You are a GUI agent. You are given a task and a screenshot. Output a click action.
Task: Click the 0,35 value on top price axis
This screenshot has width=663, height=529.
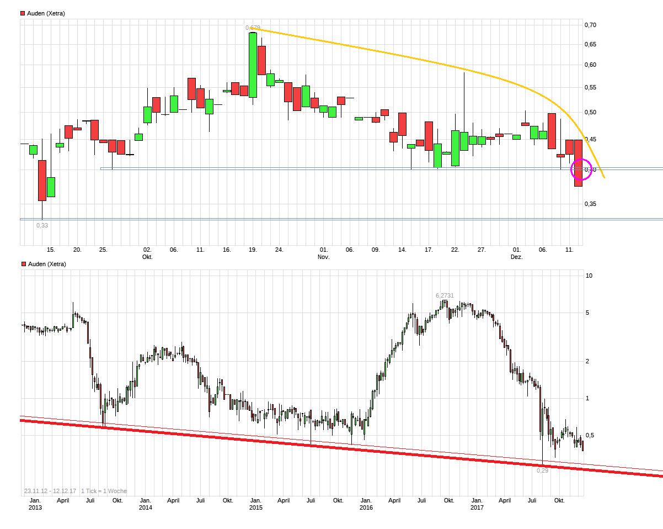coord(590,204)
